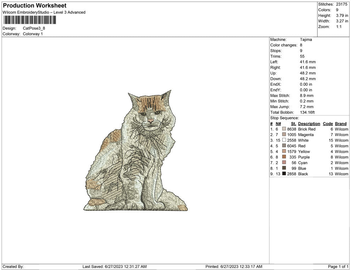Click the 'Description' column header
The image size is (351, 270).
(x=309, y=124)
